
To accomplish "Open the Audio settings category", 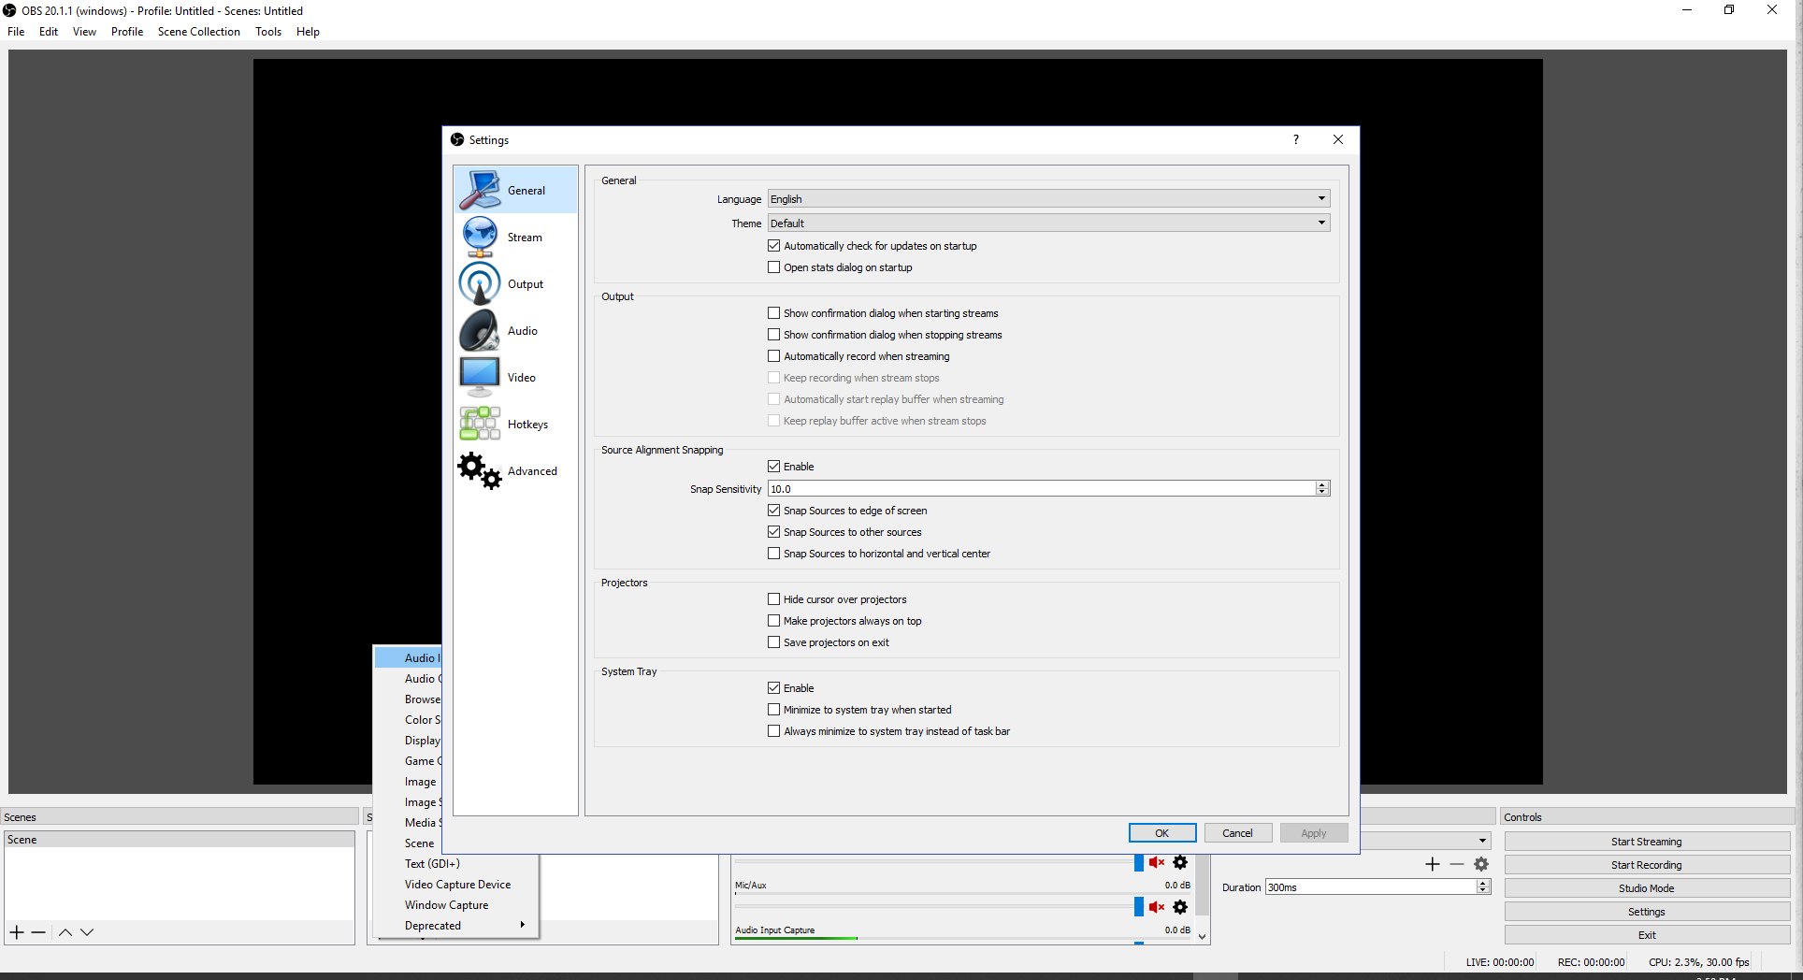I will click(515, 330).
